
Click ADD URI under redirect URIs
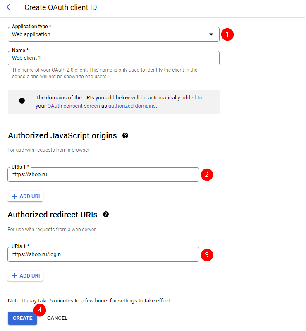coord(26,276)
